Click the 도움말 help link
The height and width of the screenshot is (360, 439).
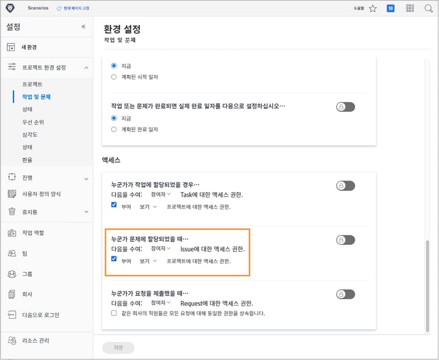pyautogui.click(x=359, y=8)
